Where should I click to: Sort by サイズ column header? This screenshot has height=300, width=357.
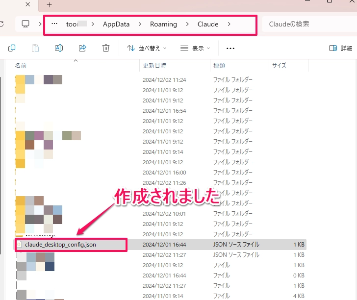[x=279, y=66]
